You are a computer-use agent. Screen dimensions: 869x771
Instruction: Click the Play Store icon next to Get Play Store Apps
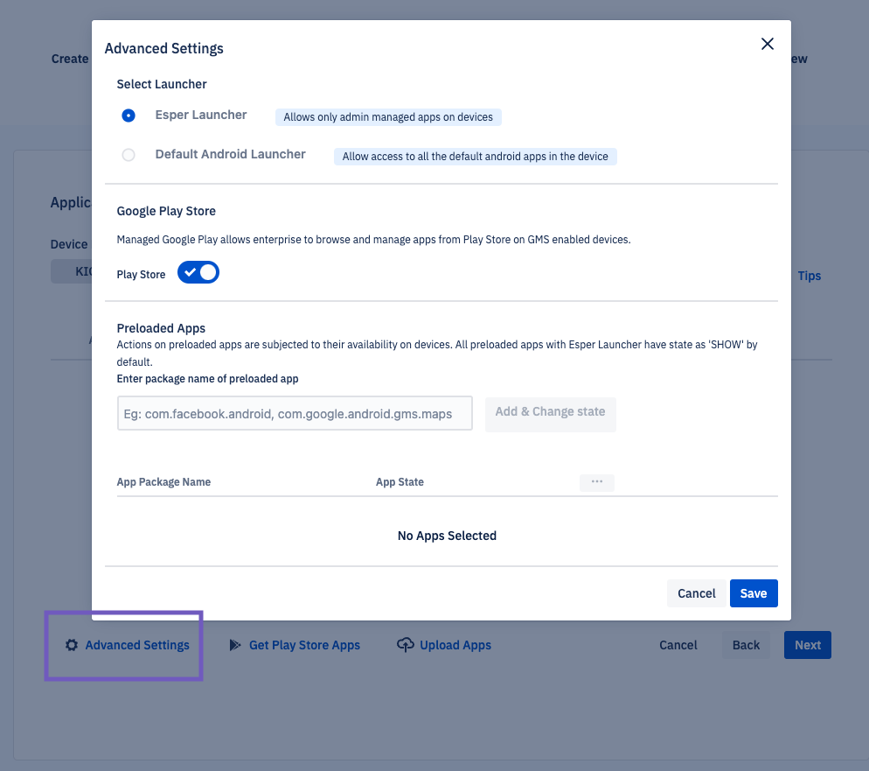[235, 645]
